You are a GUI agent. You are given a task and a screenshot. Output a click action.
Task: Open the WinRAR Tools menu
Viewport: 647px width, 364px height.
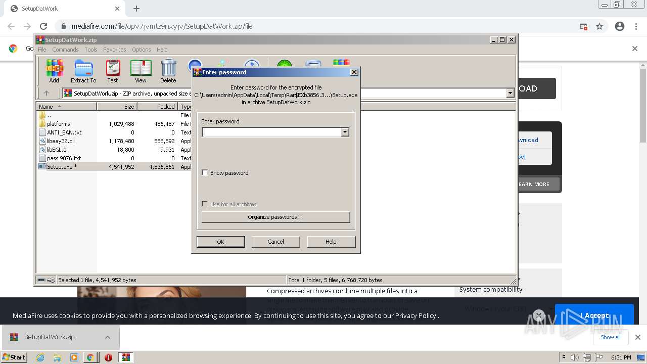(91, 50)
